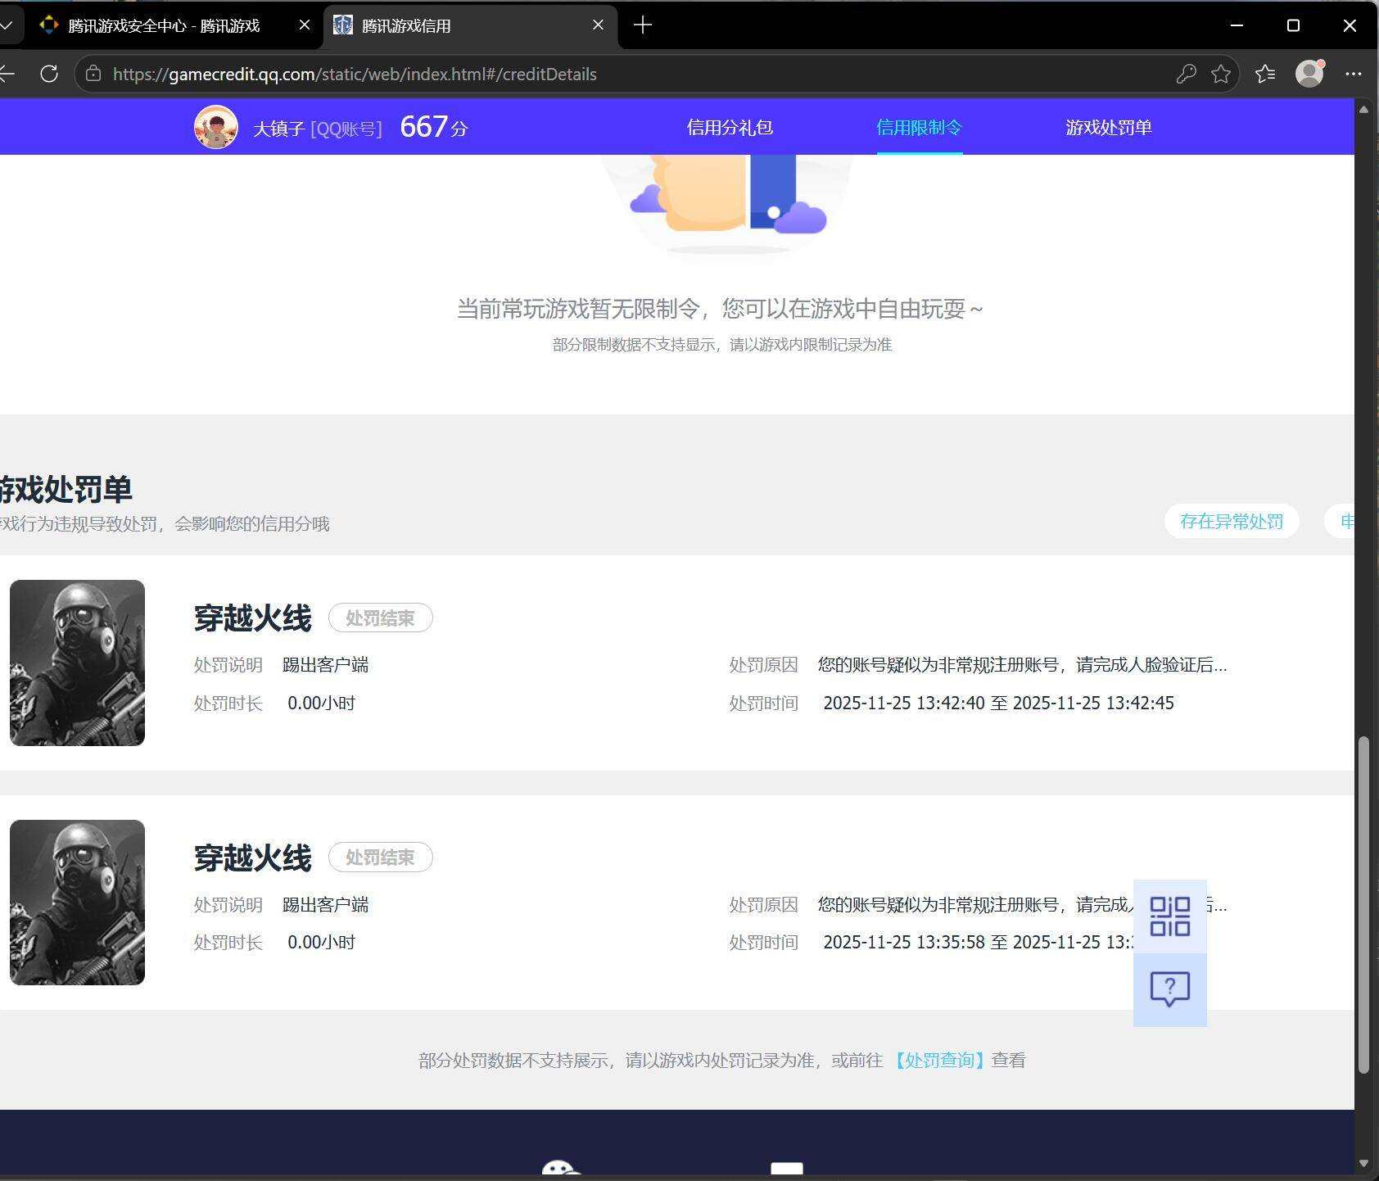Open a new browser tab
This screenshot has width=1379, height=1181.
point(643,25)
